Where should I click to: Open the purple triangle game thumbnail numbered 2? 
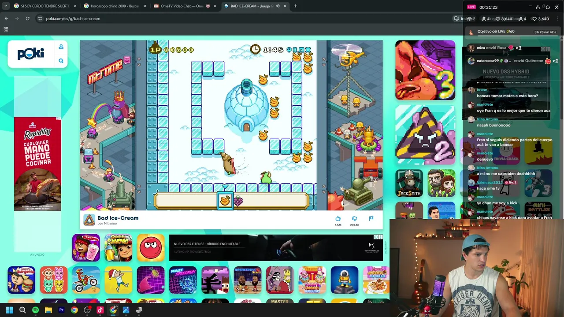(x=425, y=134)
